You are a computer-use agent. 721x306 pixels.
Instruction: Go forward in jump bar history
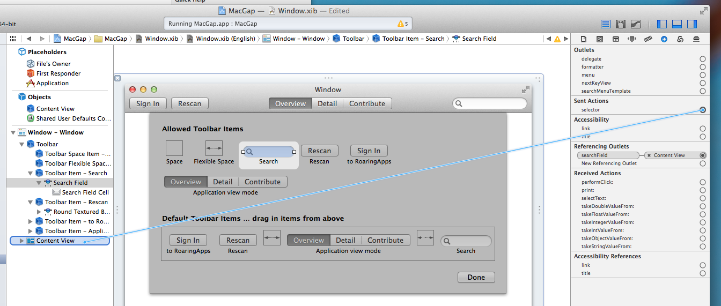coord(42,39)
